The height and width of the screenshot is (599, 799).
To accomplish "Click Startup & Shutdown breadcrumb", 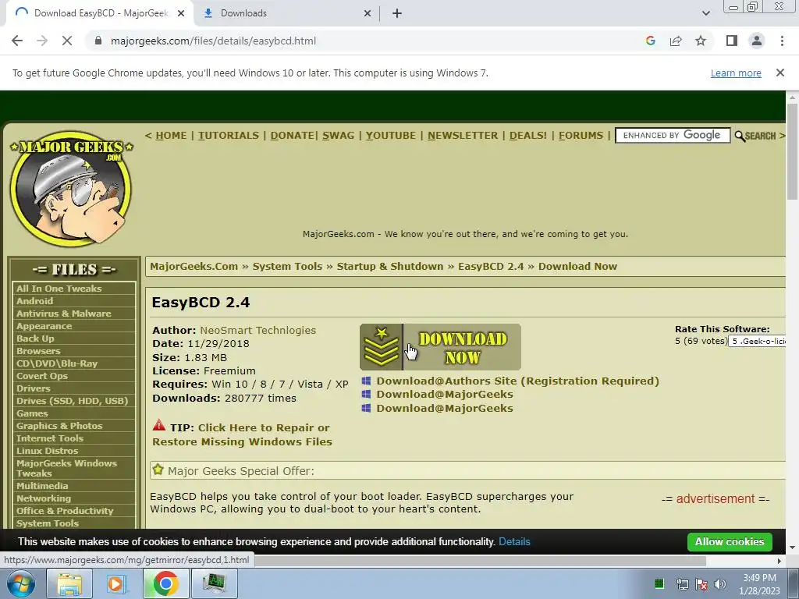I will [390, 267].
